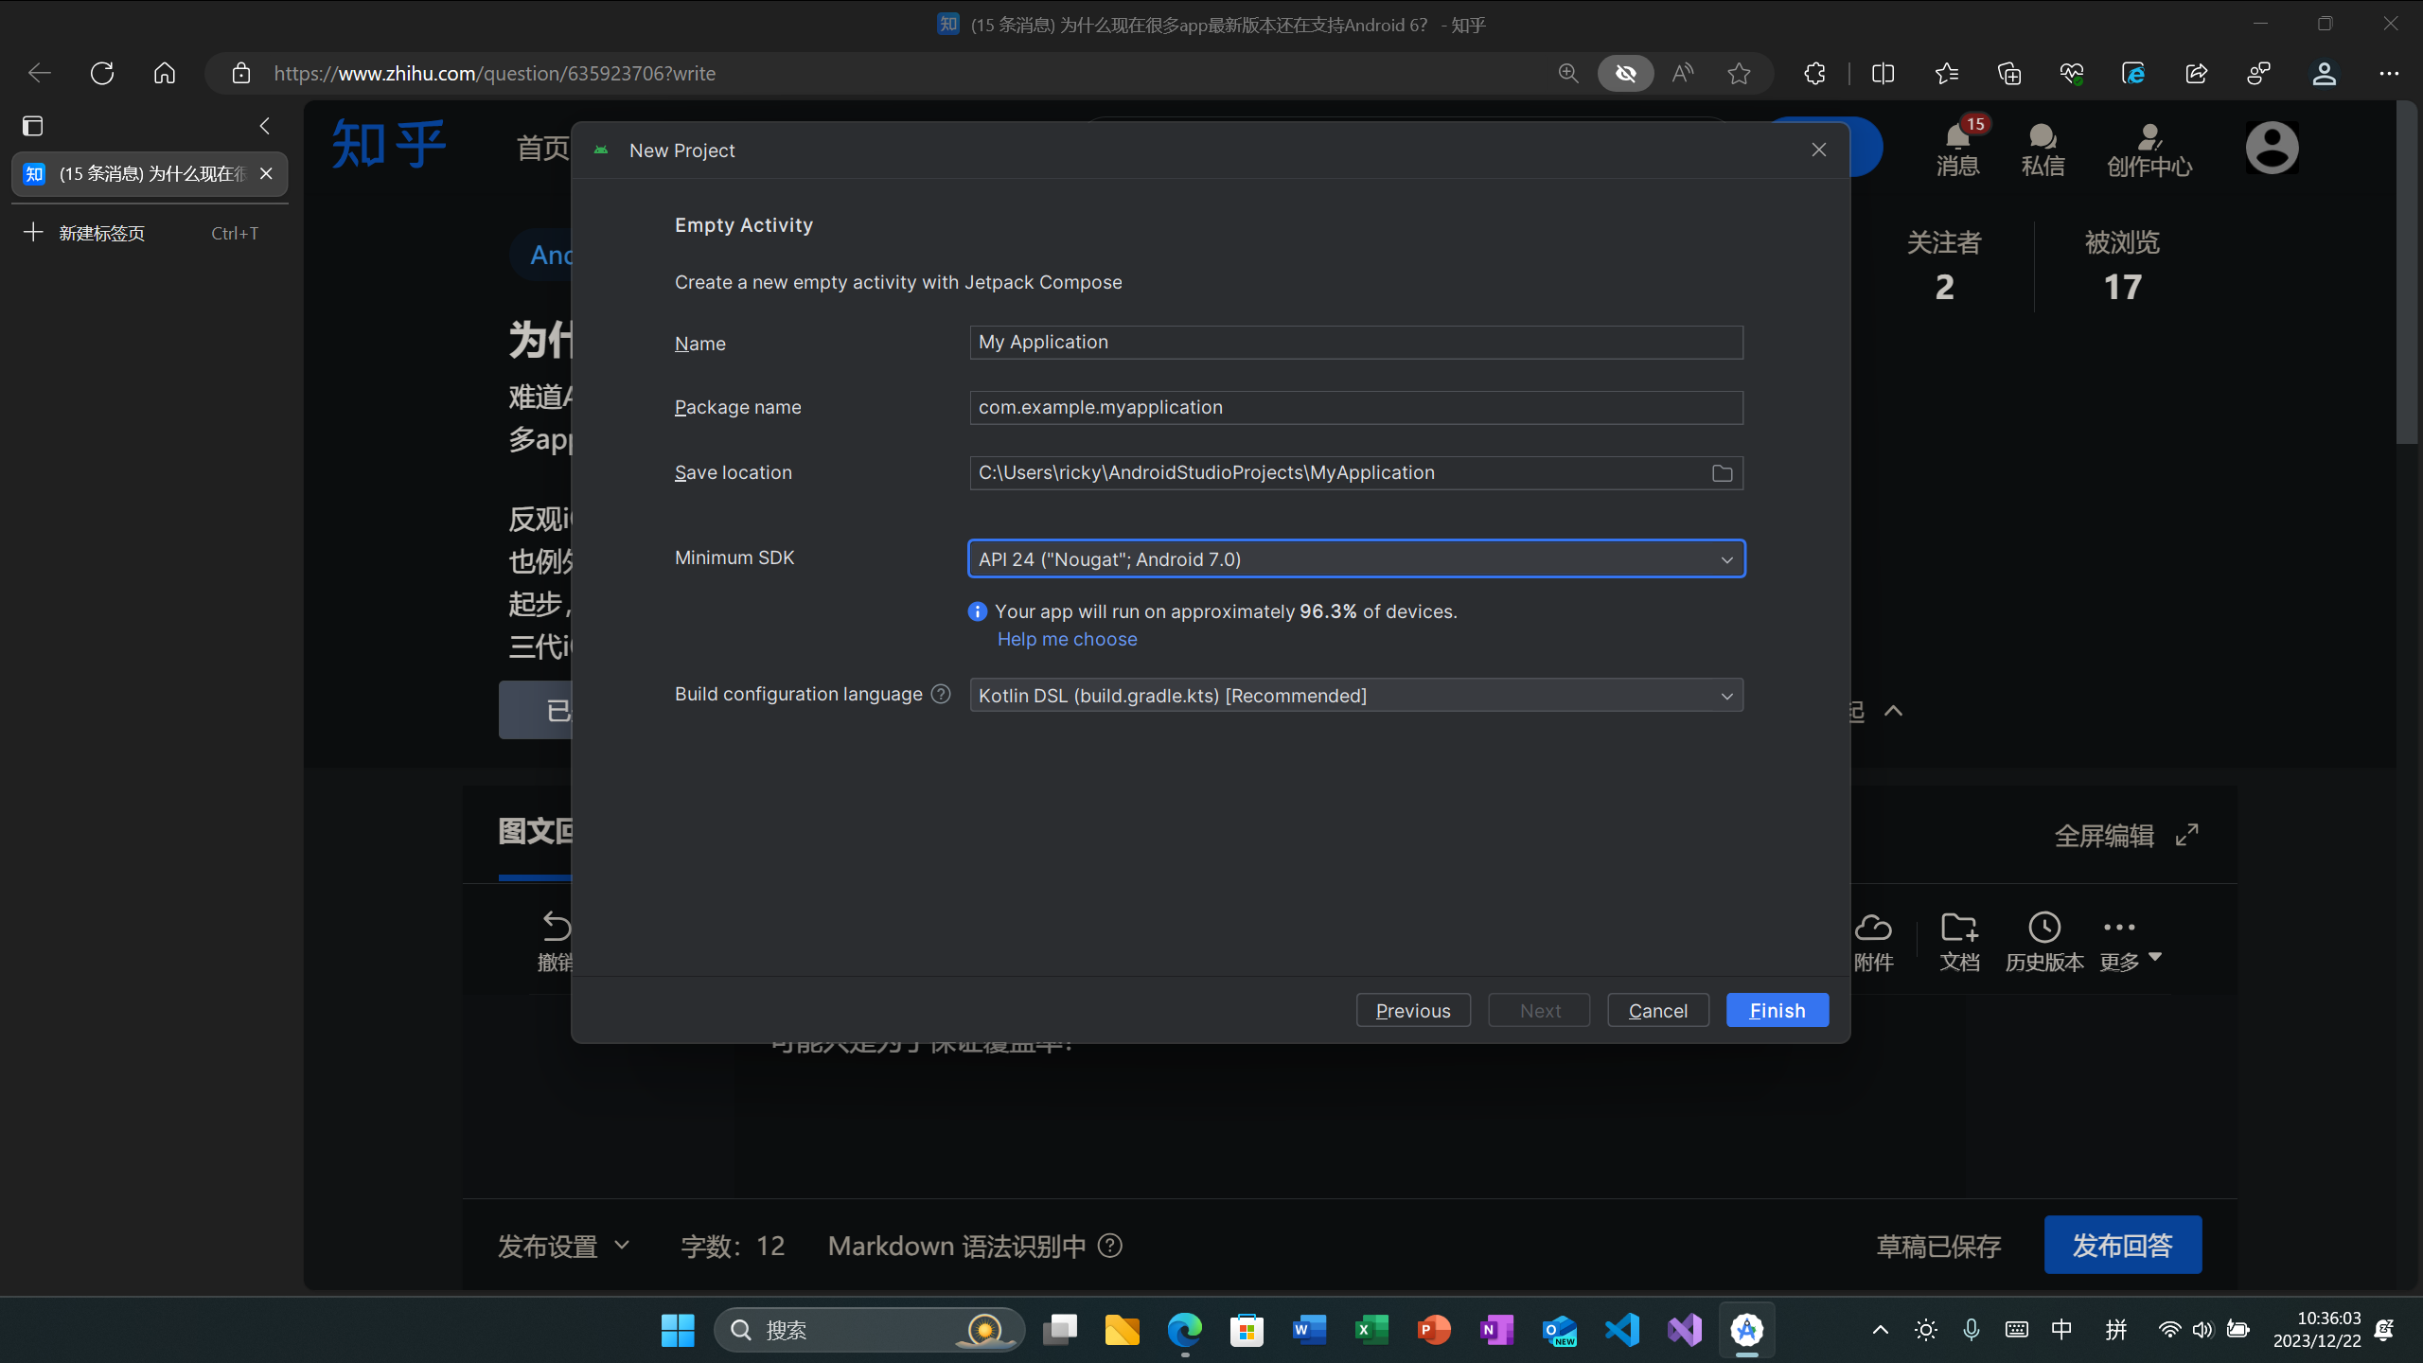Open new tab from sidebar
Image resolution: width=2423 pixels, height=1363 pixels.
tap(102, 233)
